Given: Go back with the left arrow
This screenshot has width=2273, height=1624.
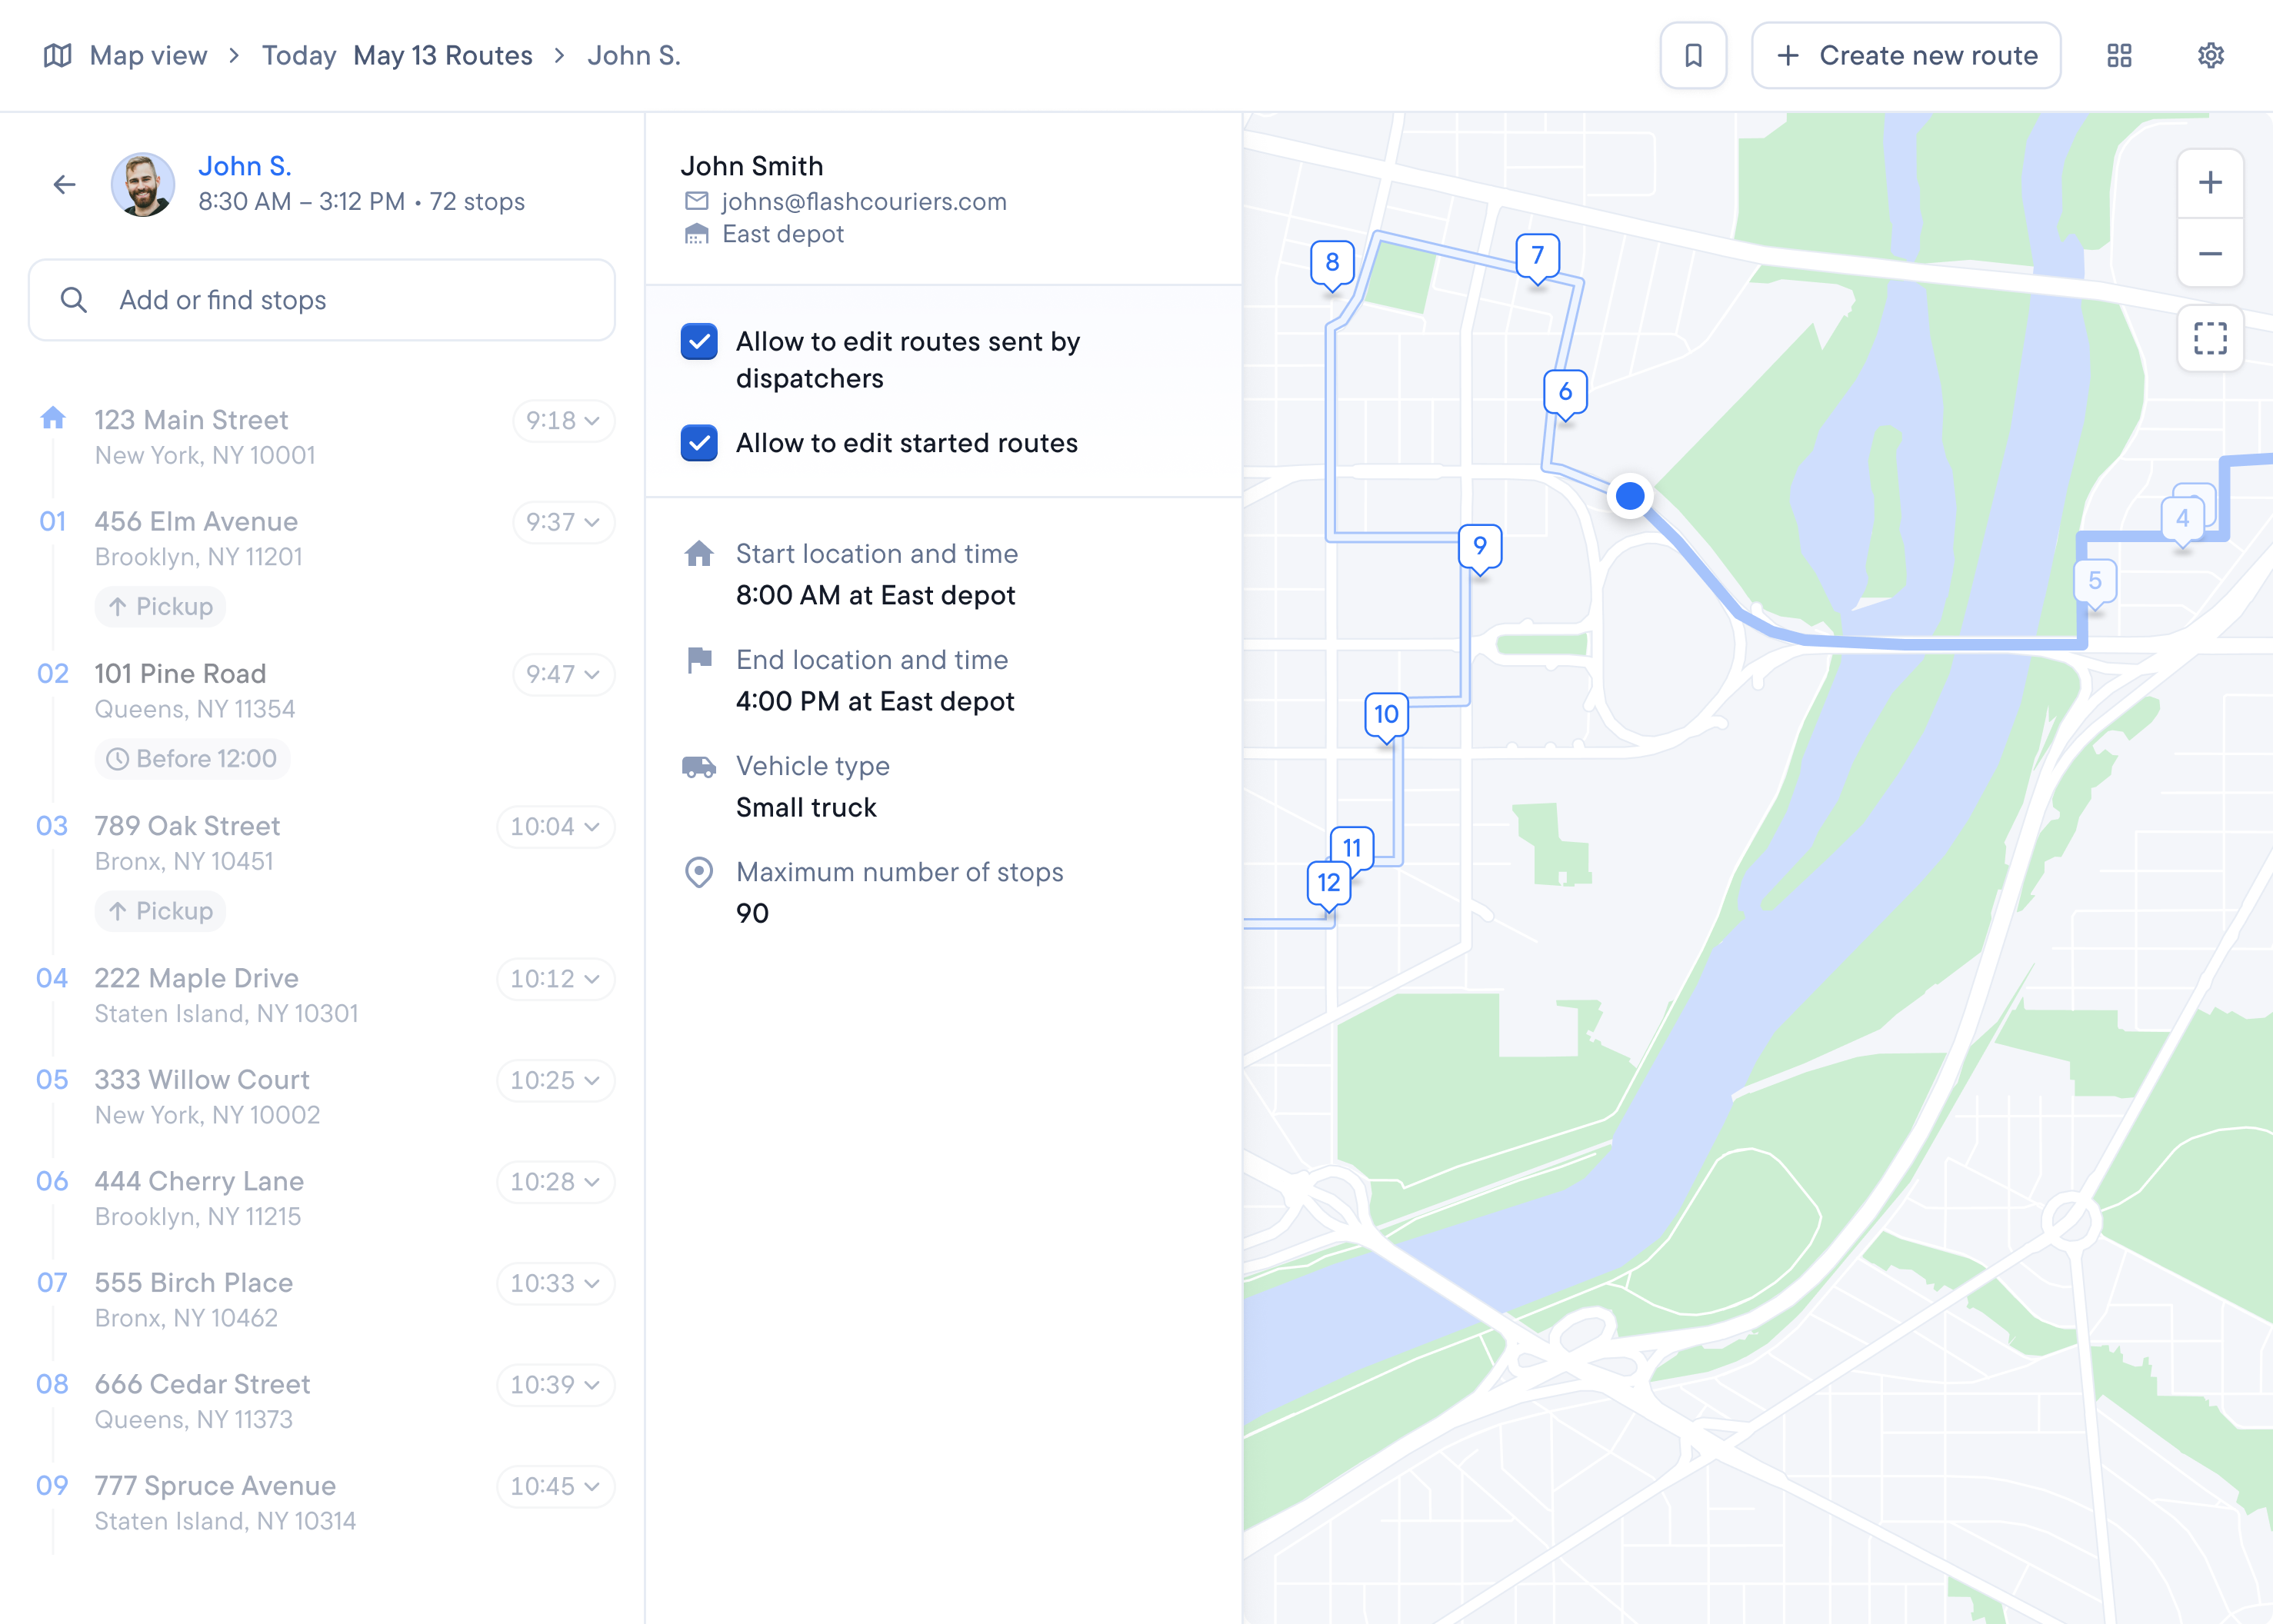Looking at the screenshot, I should click(x=65, y=184).
